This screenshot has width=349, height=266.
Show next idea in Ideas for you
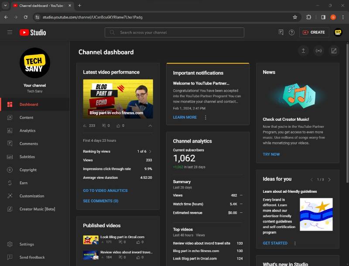tap(329, 180)
